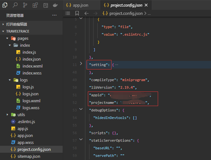211x160 pixels.
Task: Click the outline list icon in editor toolbar
Action: (68, 13)
